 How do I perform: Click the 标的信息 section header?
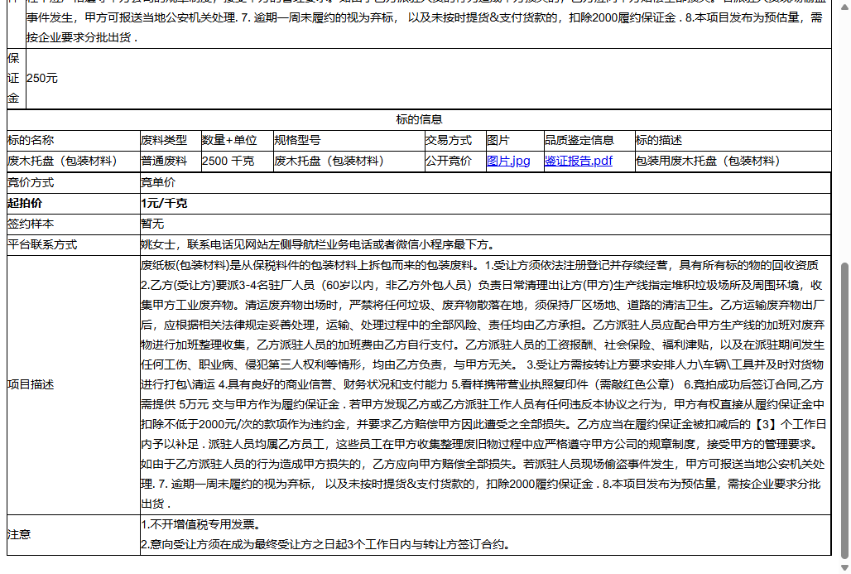coord(418,119)
